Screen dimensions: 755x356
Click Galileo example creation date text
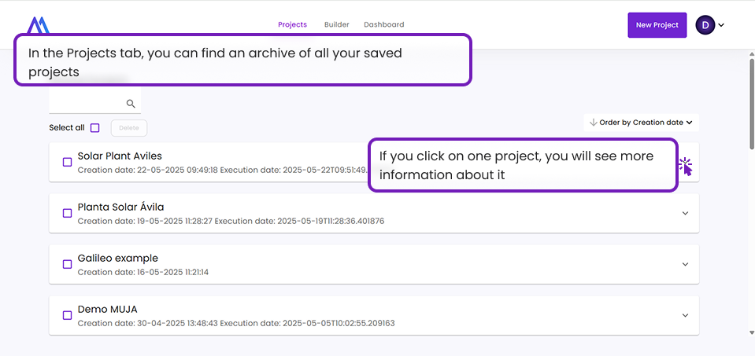coord(143,273)
